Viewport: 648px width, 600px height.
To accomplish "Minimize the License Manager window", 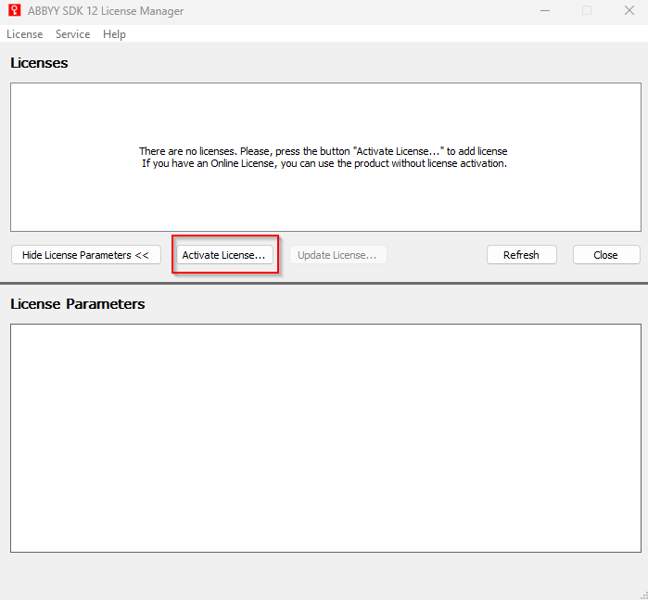I will 543,11.
